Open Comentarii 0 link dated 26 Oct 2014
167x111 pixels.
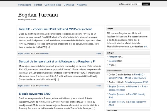pos(45,54)
